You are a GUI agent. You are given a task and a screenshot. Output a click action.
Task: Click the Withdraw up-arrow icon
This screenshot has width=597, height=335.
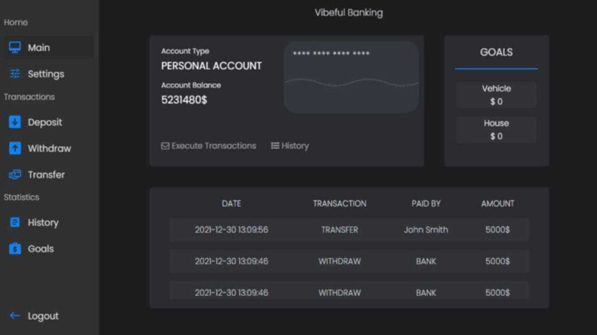point(15,148)
